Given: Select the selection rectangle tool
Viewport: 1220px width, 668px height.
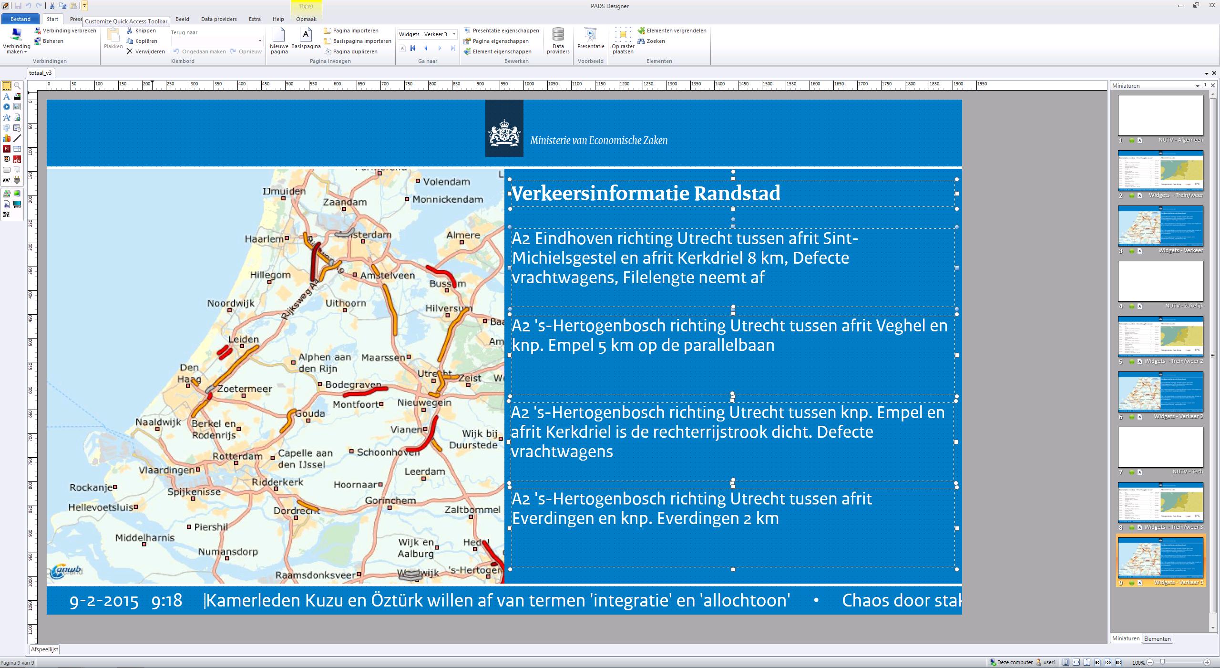Looking at the screenshot, I should (x=7, y=86).
